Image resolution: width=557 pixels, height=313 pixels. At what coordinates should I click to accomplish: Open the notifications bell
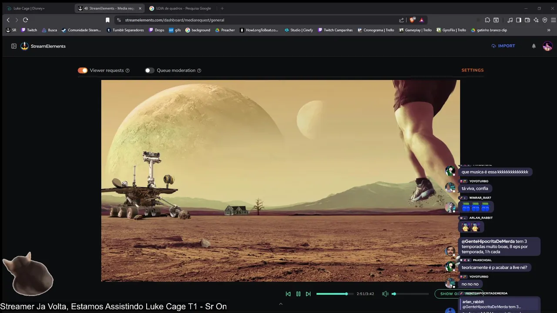534,46
